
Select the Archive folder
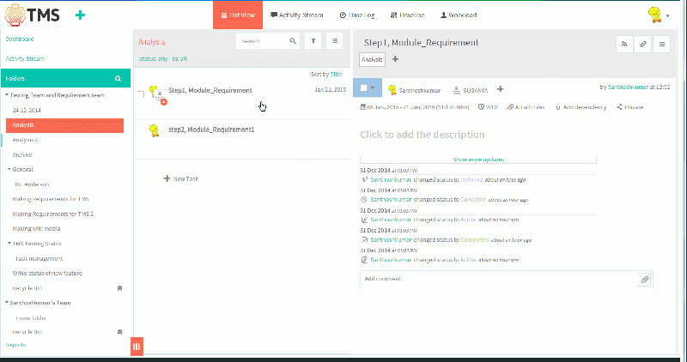[x=22, y=154]
